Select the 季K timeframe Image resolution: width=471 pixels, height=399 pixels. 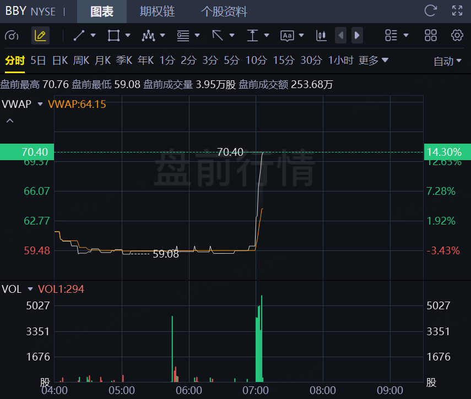click(x=124, y=61)
